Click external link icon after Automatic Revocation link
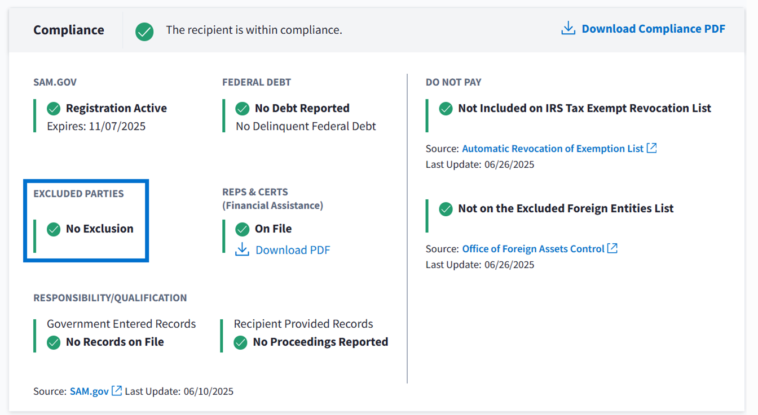Image resolution: width=758 pixels, height=415 pixels. [651, 148]
